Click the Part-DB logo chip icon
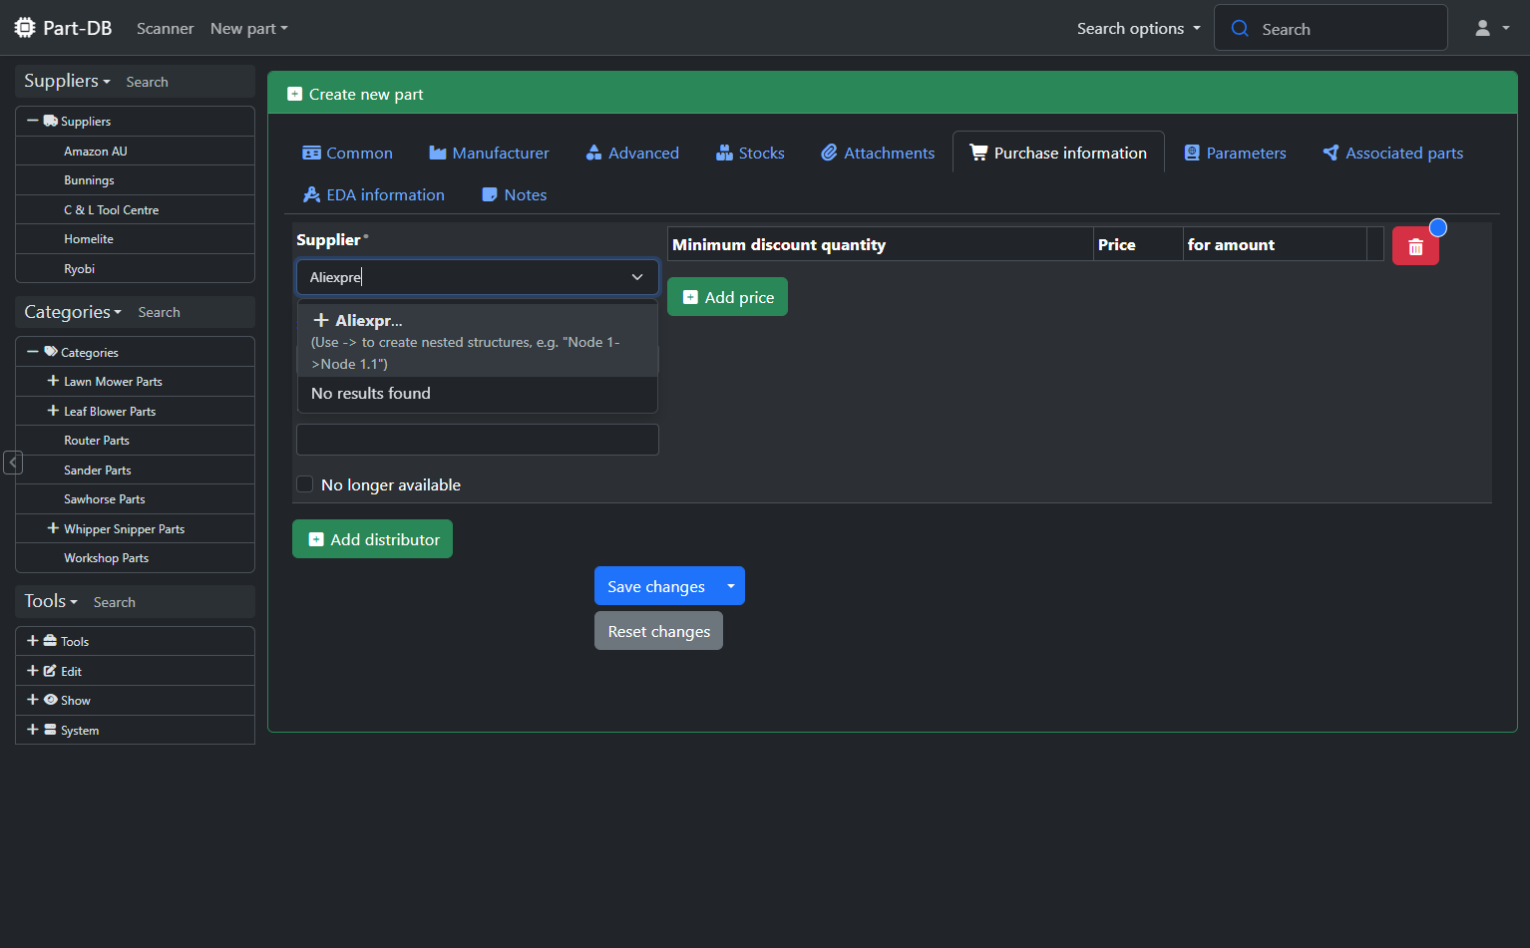 (25, 28)
